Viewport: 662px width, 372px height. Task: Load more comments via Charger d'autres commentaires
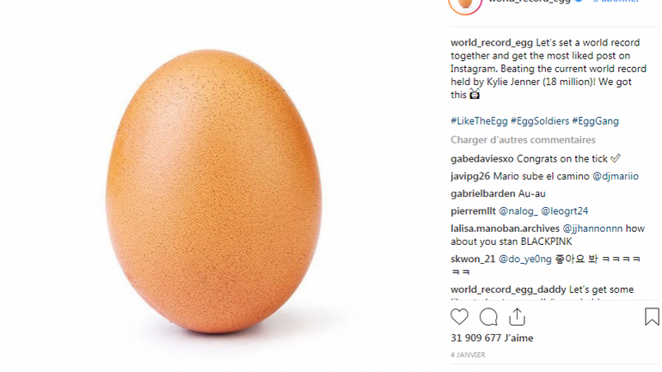point(523,139)
